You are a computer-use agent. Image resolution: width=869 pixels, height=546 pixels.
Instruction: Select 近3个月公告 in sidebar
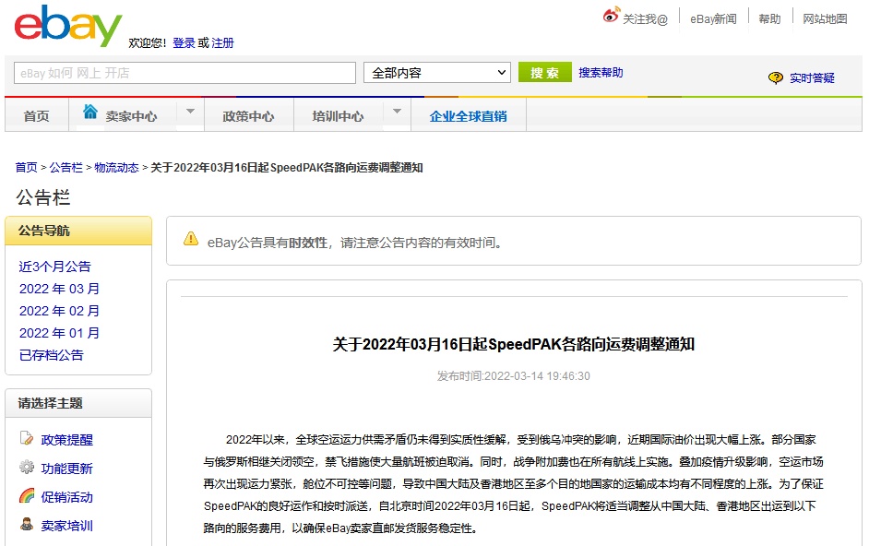point(54,267)
